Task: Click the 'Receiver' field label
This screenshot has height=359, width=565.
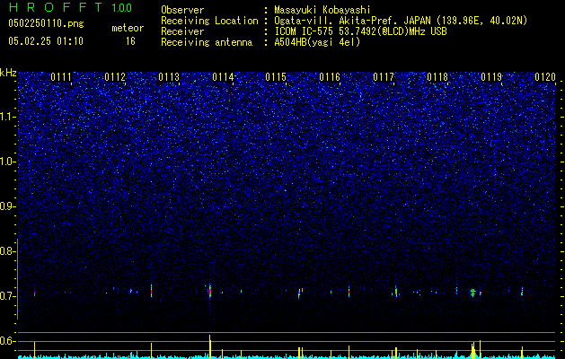Action: coord(182,31)
